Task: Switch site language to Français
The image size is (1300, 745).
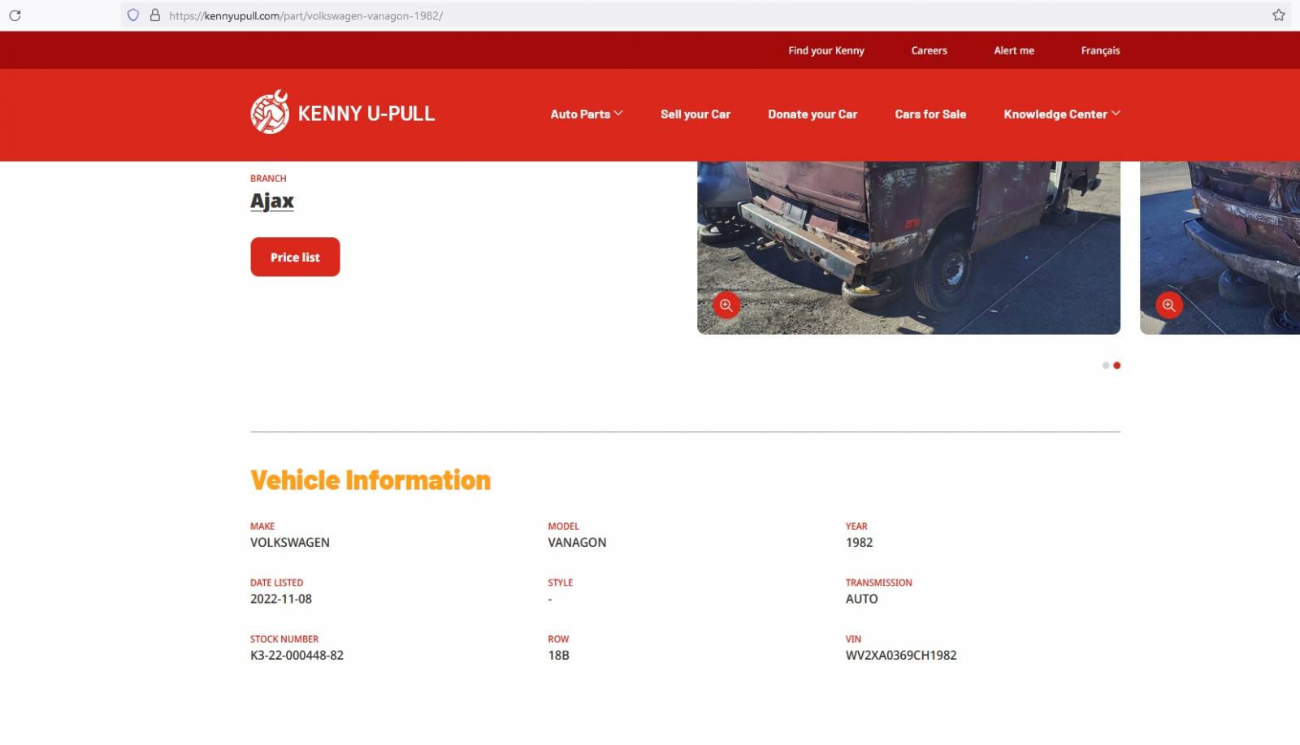Action: coord(1100,50)
